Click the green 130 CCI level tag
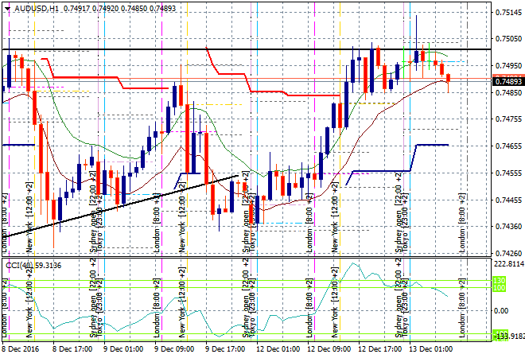Screen dimensions: 525x358 501,280
